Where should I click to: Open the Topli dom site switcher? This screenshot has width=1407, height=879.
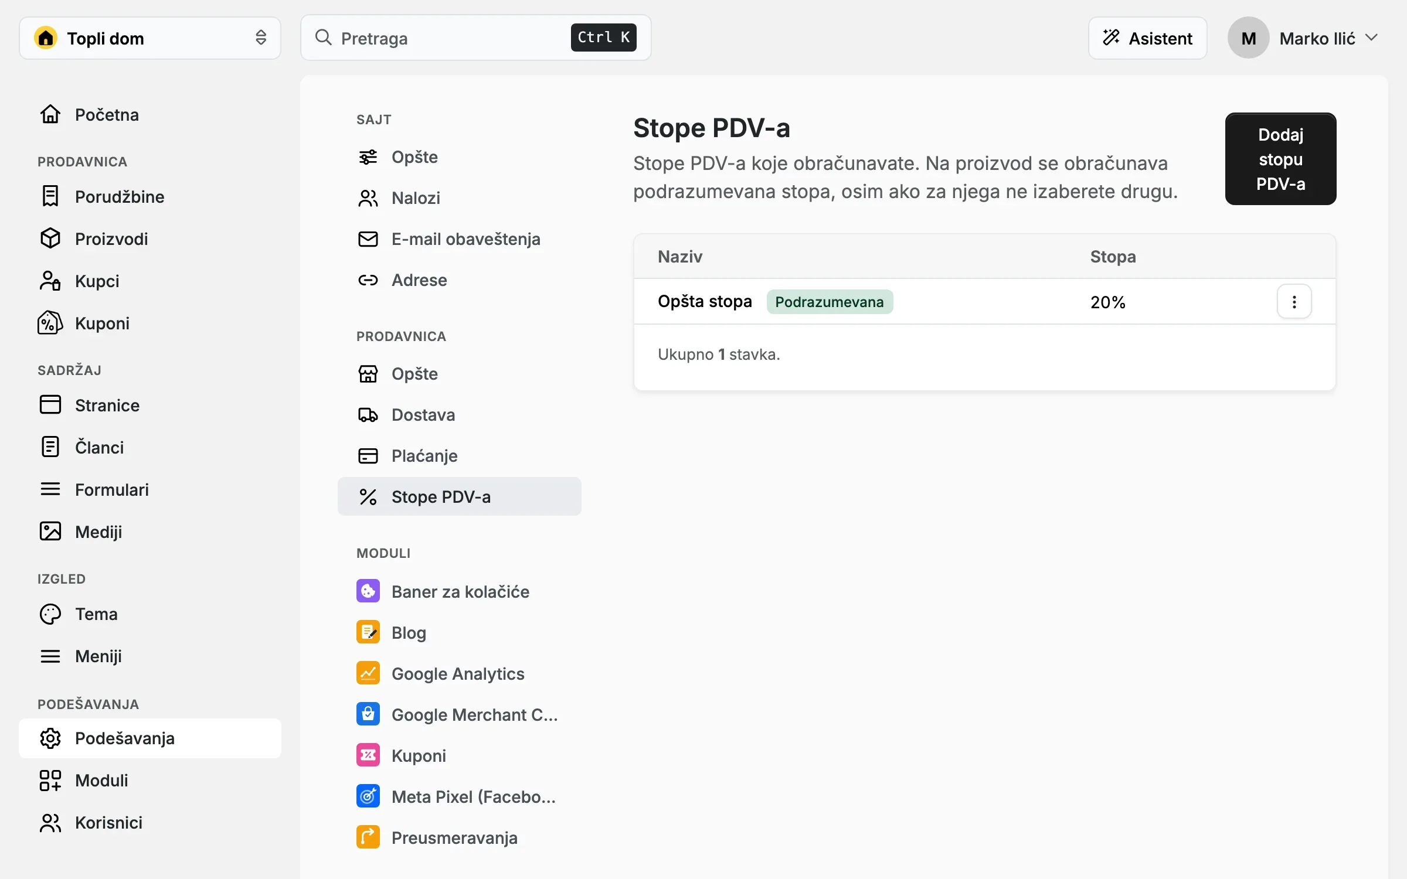pyautogui.click(x=150, y=38)
